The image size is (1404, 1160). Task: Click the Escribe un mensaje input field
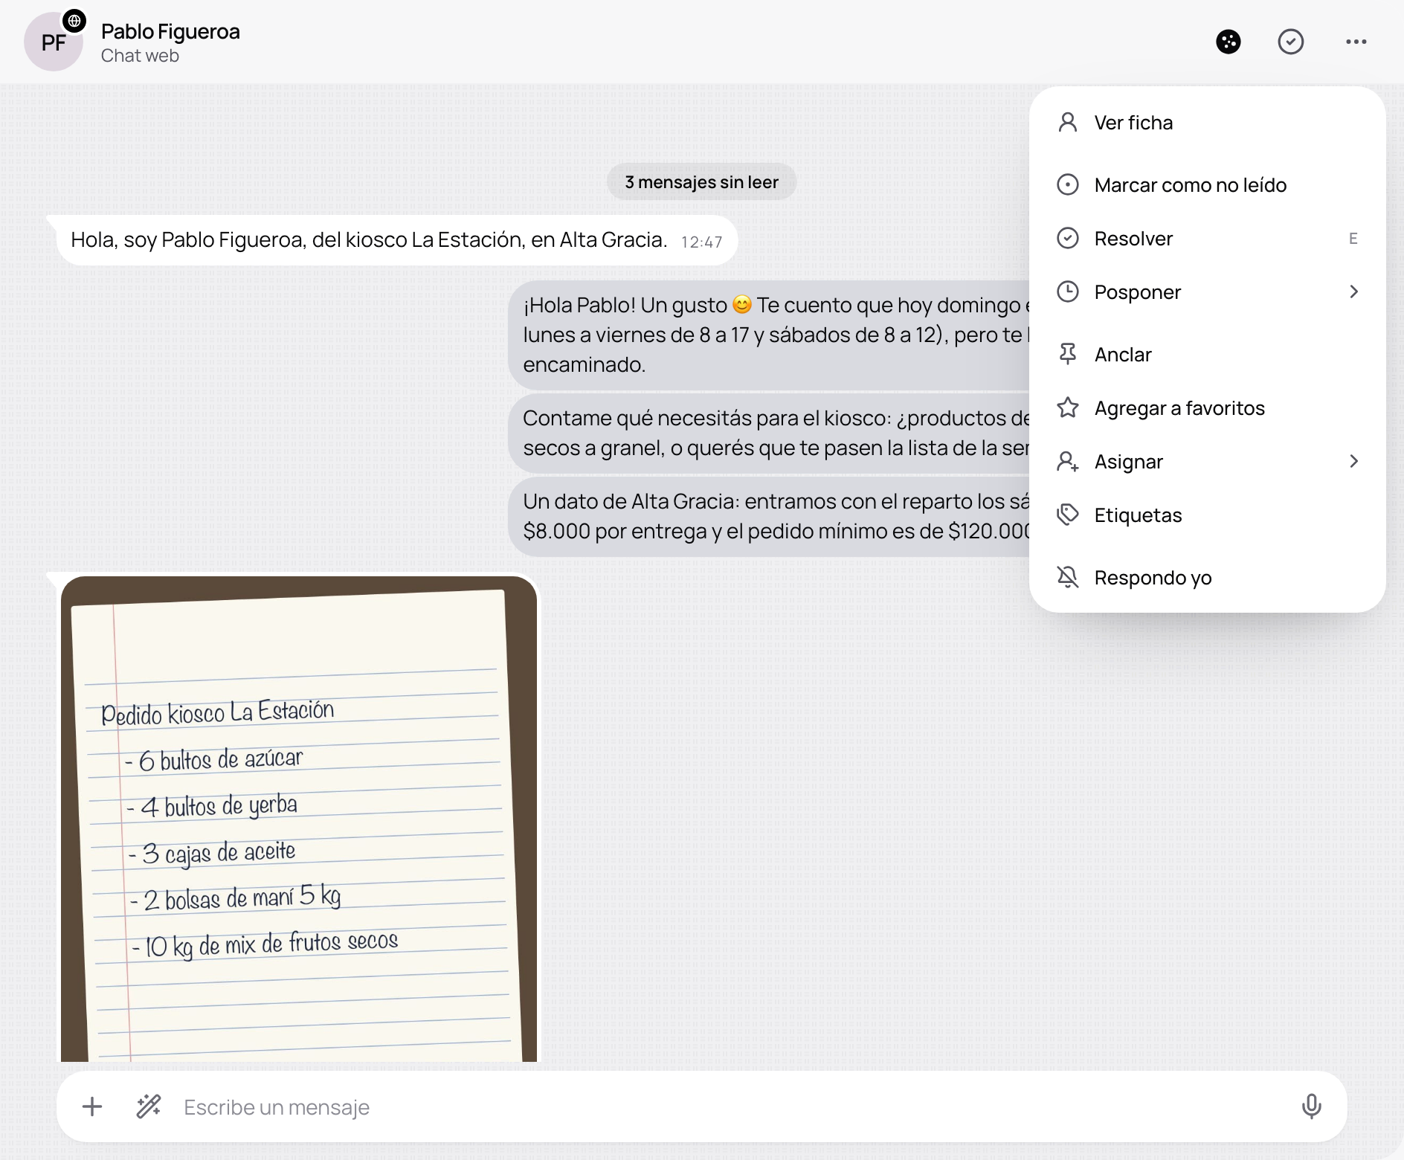(x=729, y=1106)
